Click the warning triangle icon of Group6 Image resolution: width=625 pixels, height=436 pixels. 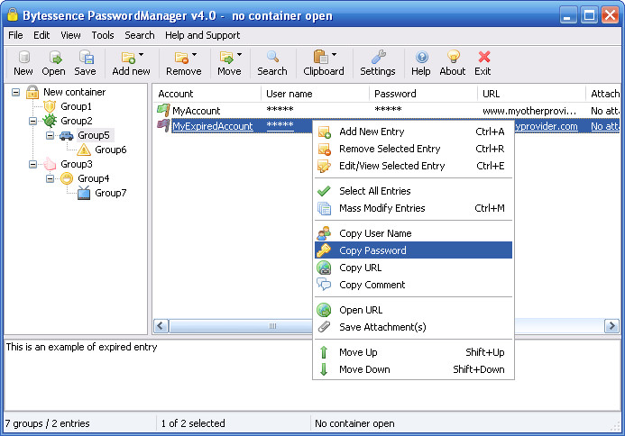pos(83,150)
